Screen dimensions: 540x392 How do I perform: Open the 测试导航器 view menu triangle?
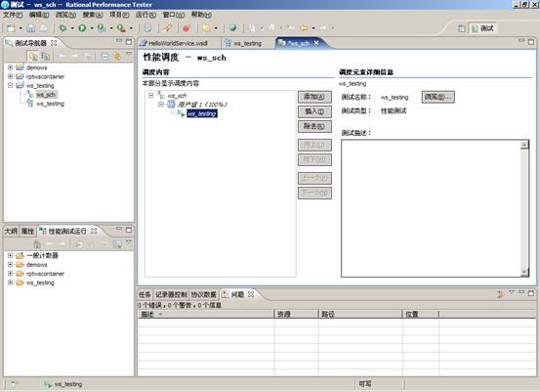[x=129, y=54]
